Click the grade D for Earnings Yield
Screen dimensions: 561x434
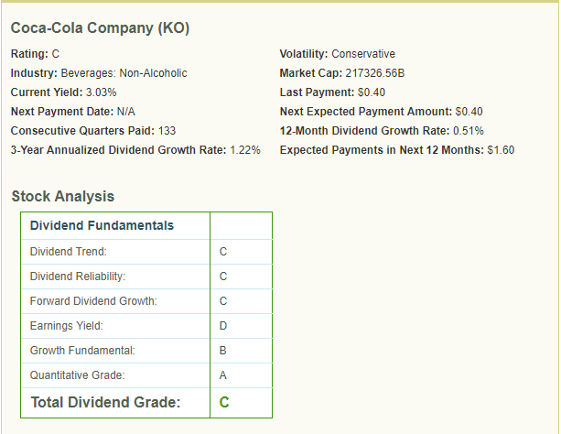(x=223, y=326)
